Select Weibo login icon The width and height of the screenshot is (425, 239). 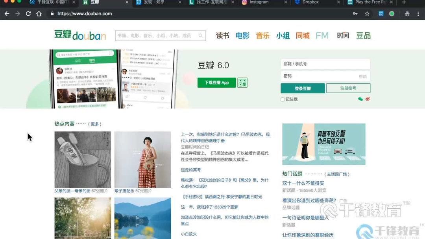367,99
